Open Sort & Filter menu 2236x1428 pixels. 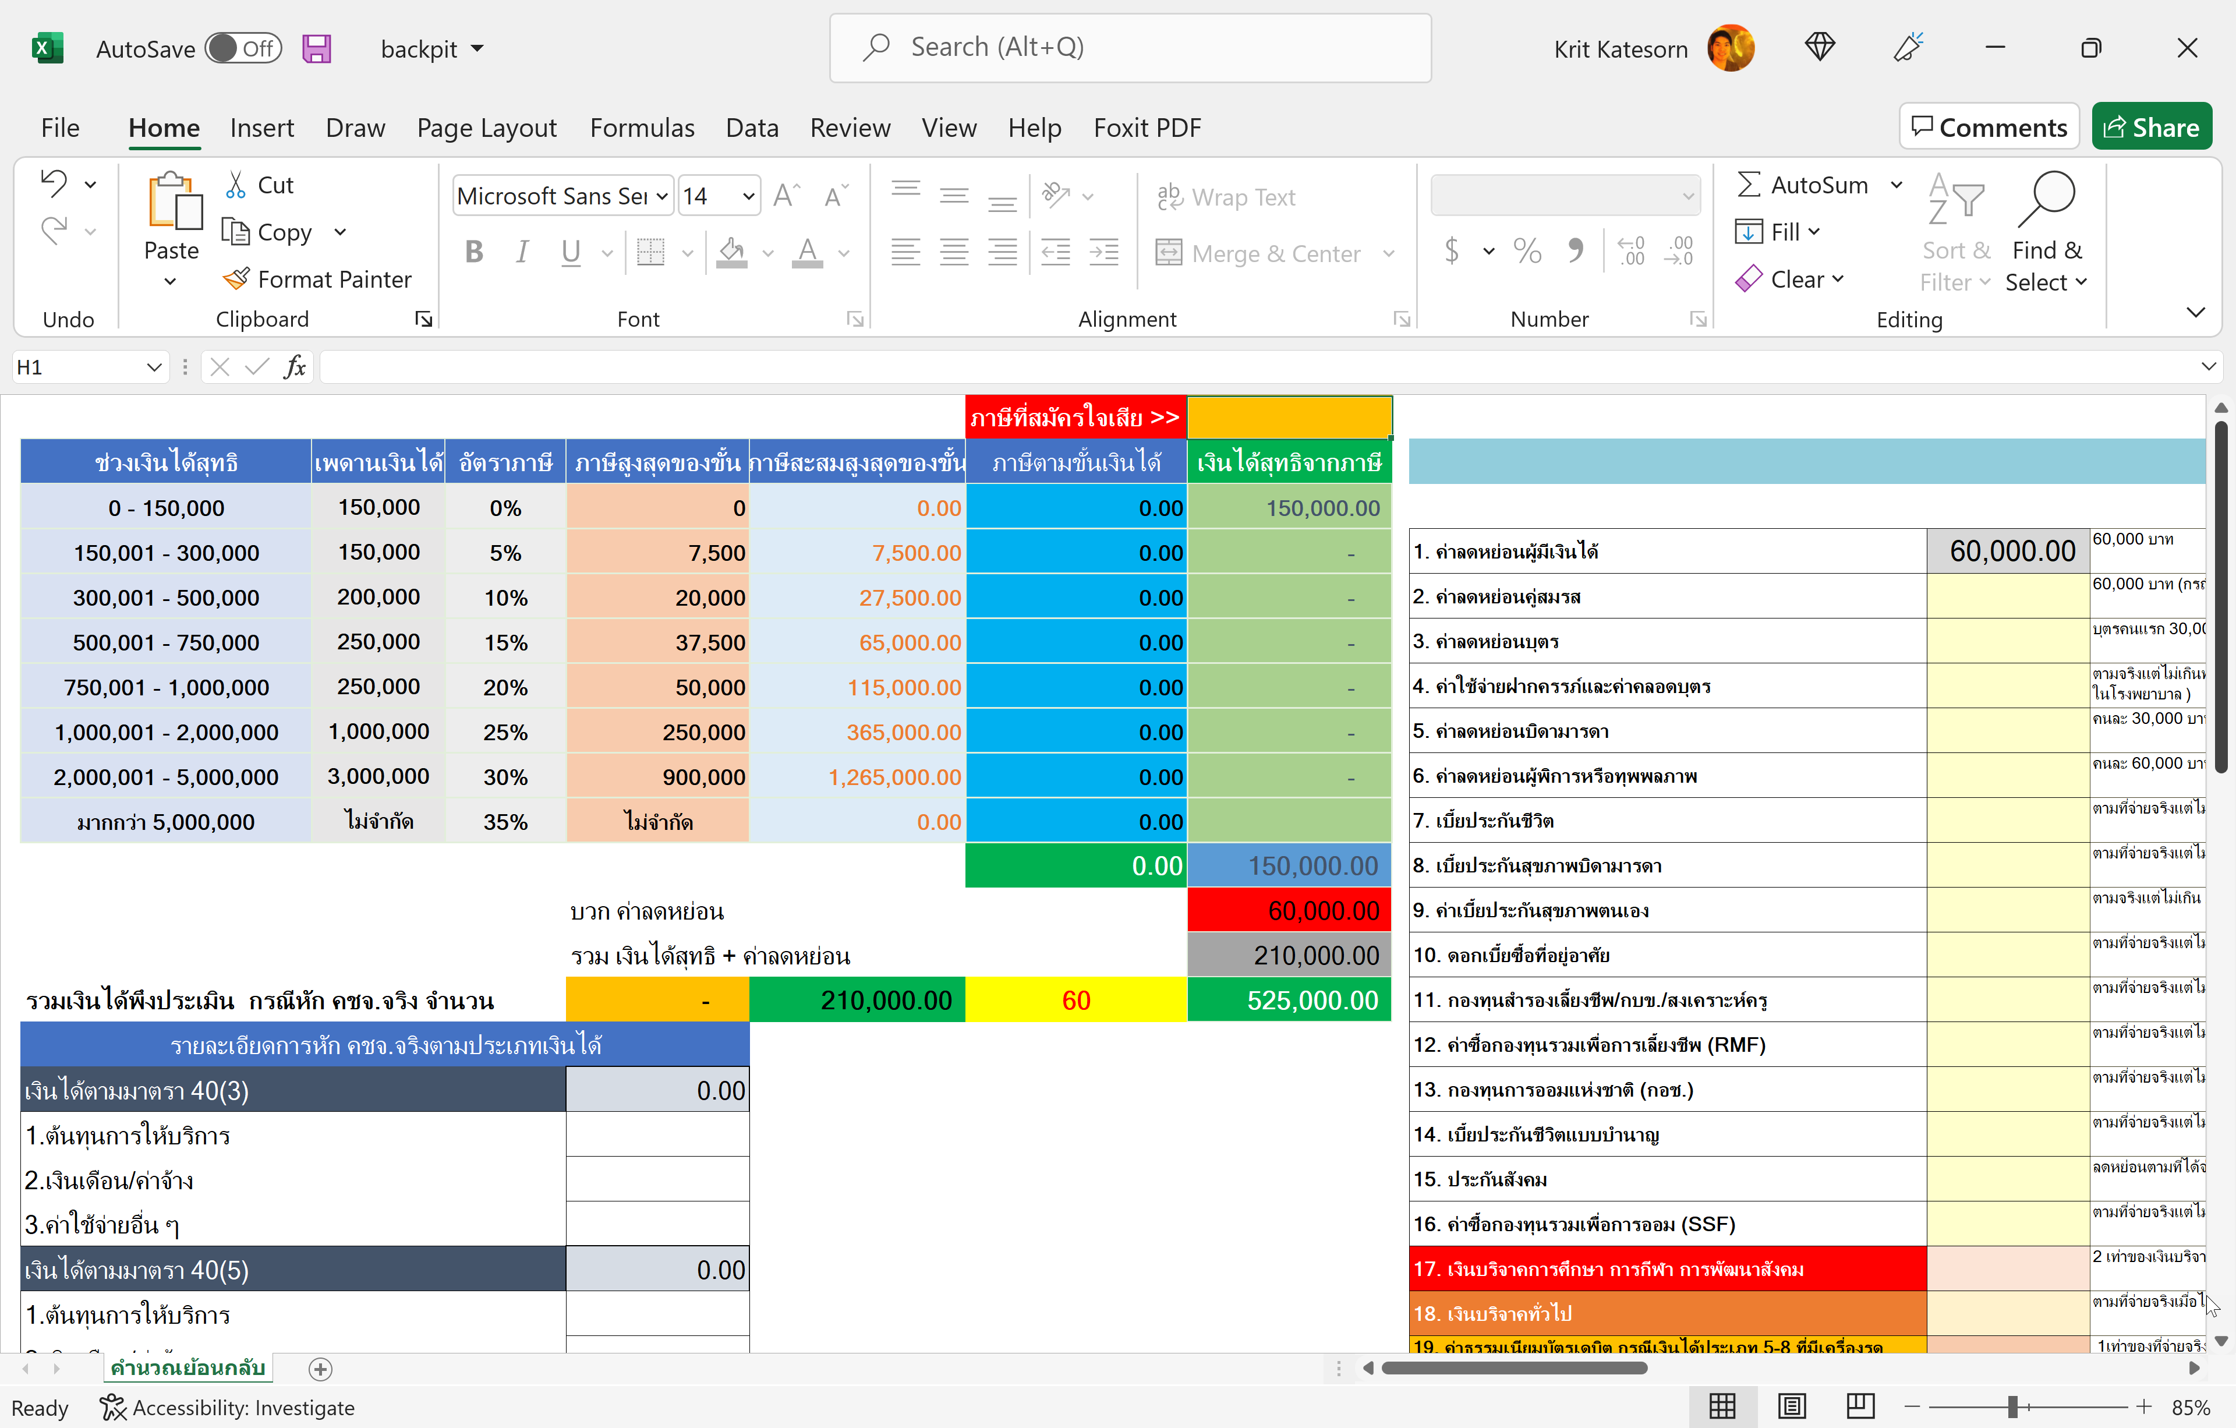(x=1955, y=232)
